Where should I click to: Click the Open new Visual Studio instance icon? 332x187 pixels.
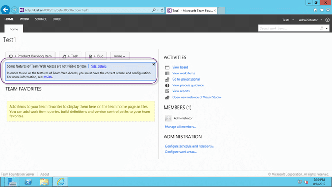click(167, 97)
